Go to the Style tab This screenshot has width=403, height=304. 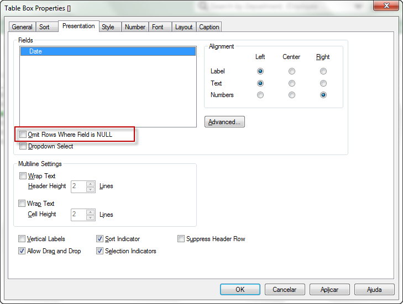pyautogui.click(x=110, y=27)
